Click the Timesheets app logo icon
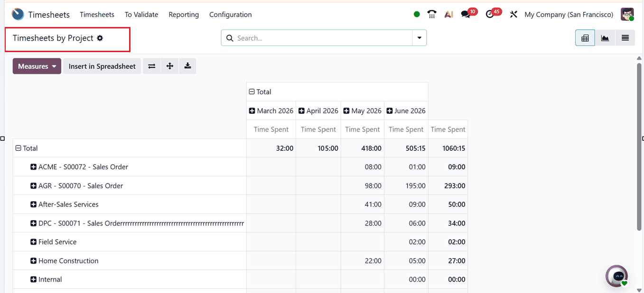Viewport: 644px width, 293px height. coord(18,14)
